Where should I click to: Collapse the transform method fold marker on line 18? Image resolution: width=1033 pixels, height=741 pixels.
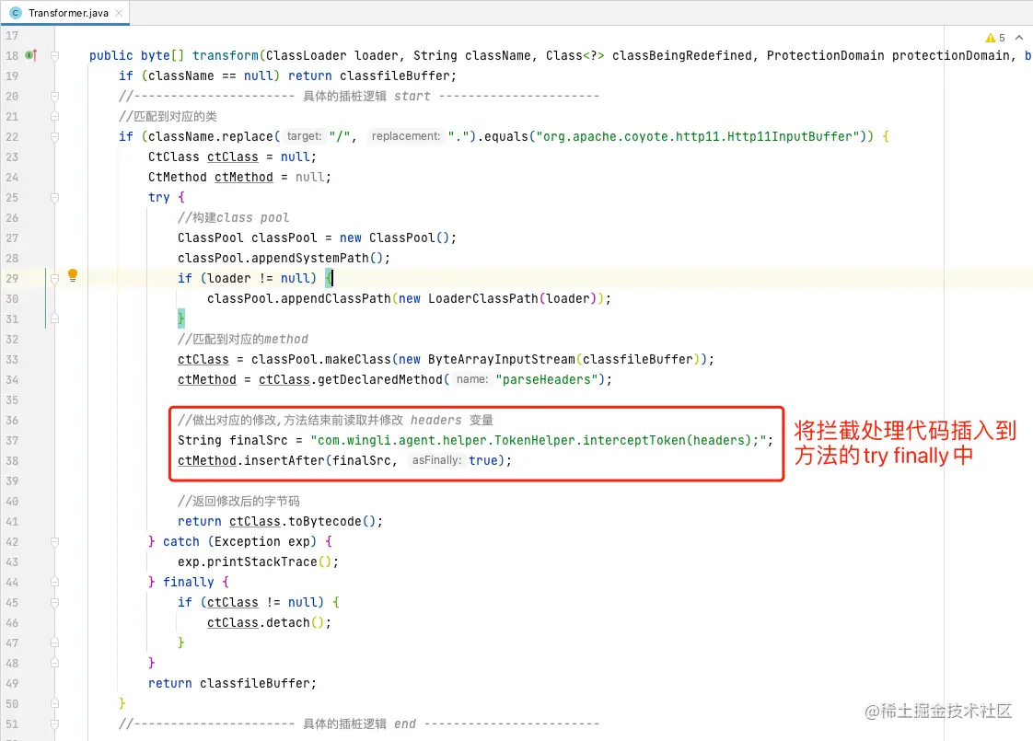pyautogui.click(x=54, y=56)
